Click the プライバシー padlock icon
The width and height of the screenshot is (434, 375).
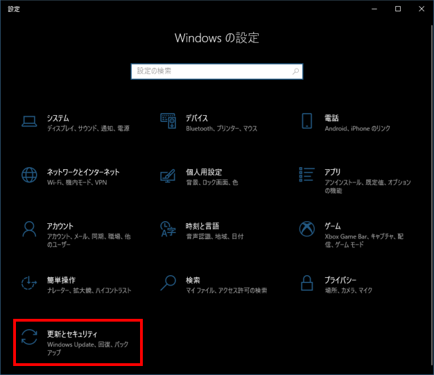click(306, 283)
